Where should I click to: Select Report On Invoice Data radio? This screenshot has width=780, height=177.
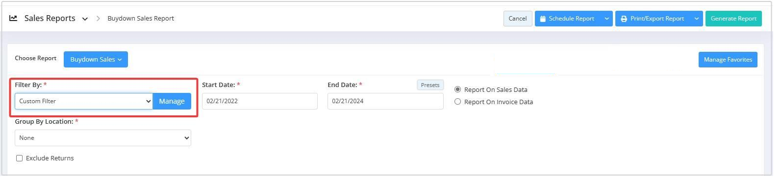coord(457,102)
